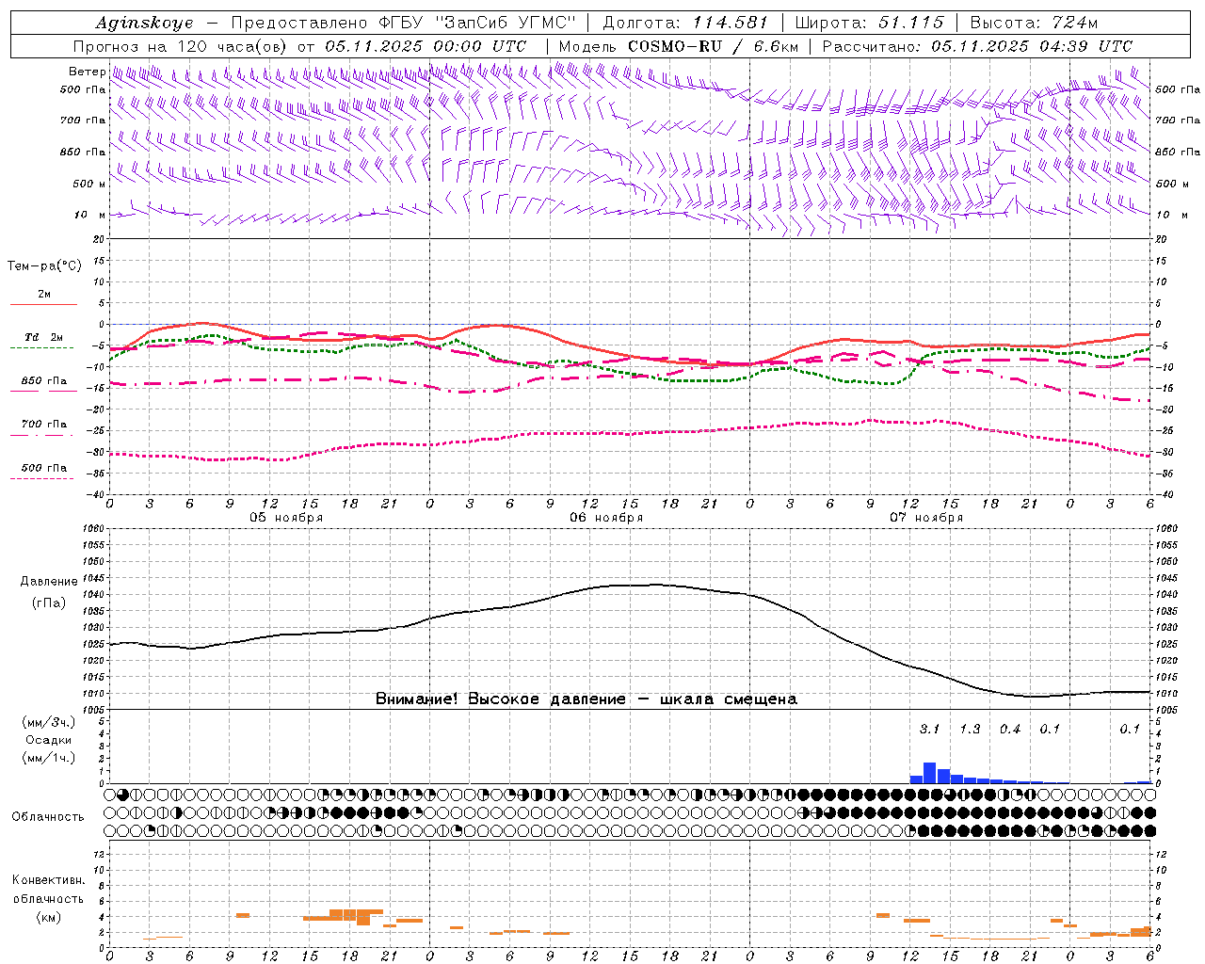Click the Давление pressure panel label
1205x964 pixels.
(x=49, y=582)
